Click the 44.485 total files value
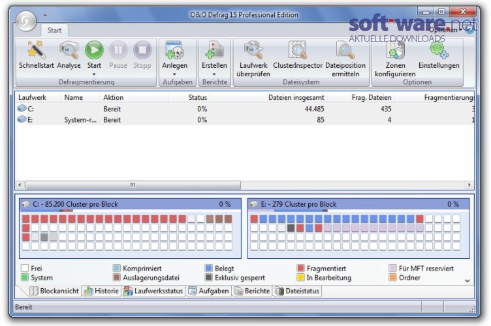 [315, 109]
